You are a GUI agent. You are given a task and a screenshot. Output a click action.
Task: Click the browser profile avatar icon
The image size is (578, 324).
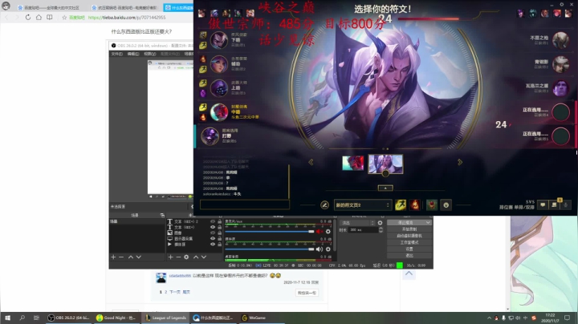[6, 6]
